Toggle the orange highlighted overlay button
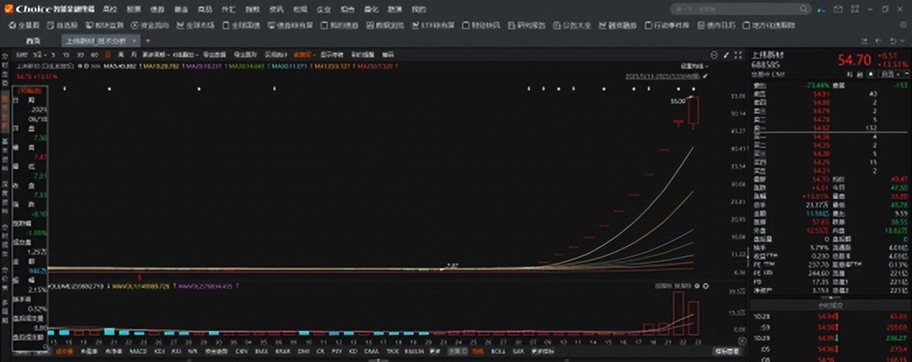The width and height of the screenshot is (912, 362). [x=303, y=54]
